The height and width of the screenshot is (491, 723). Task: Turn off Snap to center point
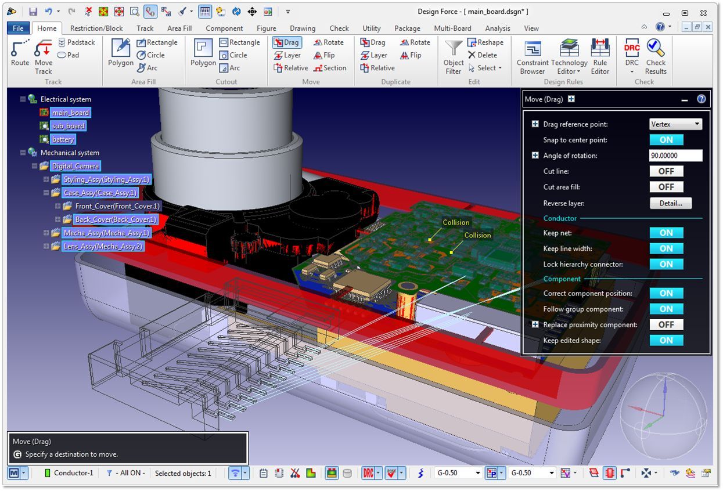pos(666,140)
